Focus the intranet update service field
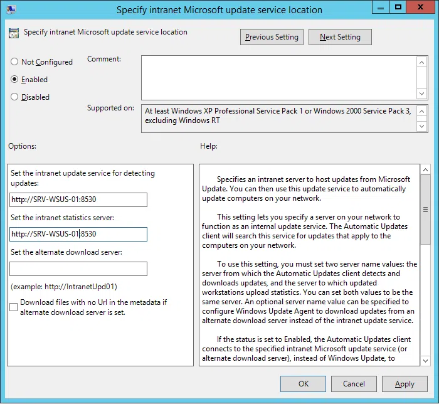The image size is (439, 404). [78, 199]
